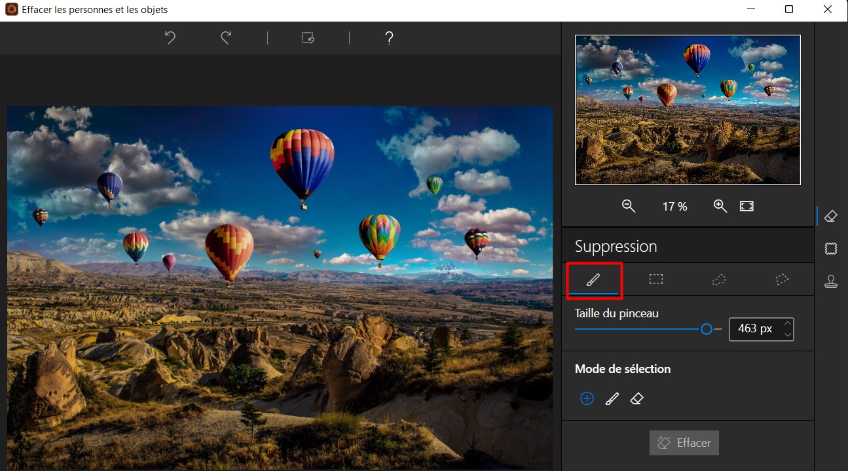Screen dimensions: 848x471
Task: Click the Mode de sélection label
Action: tap(623, 369)
